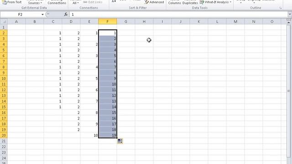Select column C header

[x=53, y=21]
